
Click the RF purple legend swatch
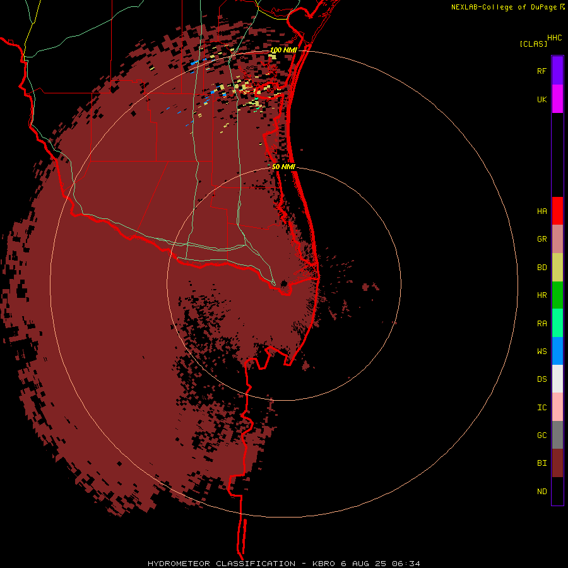tap(557, 71)
